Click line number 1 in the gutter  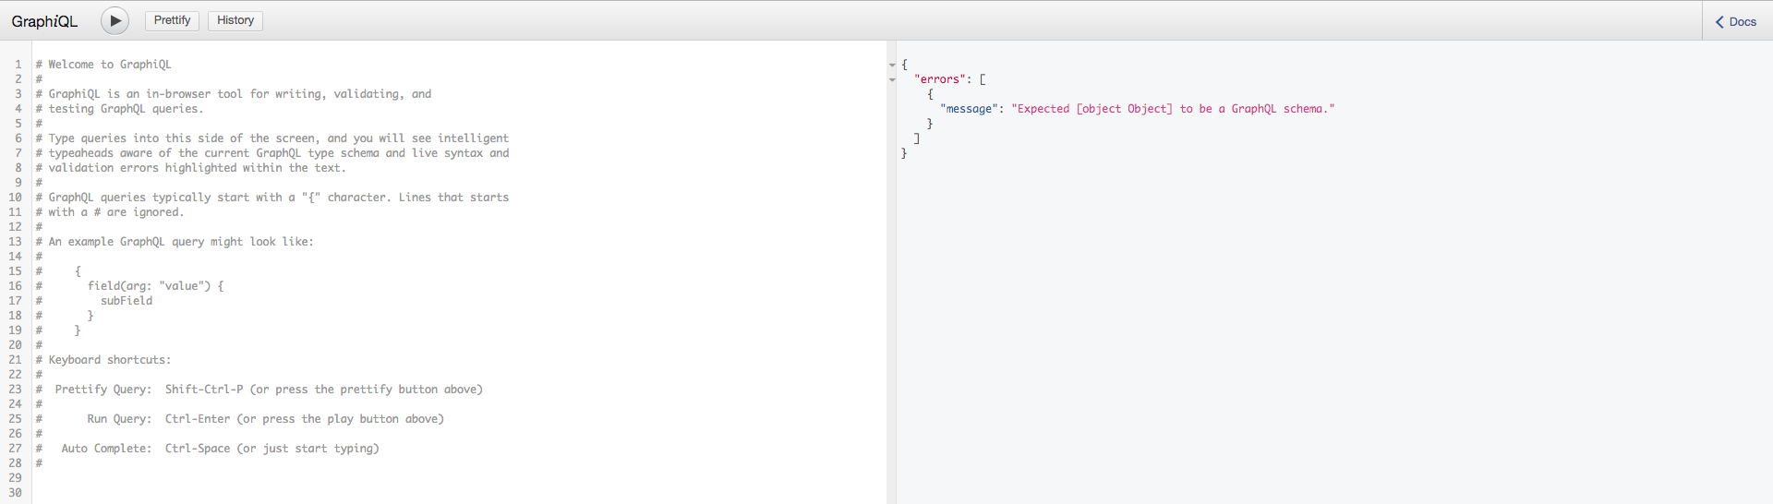point(18,65)
